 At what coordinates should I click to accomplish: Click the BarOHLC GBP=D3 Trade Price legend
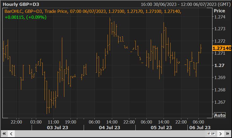tap(93, 11)
